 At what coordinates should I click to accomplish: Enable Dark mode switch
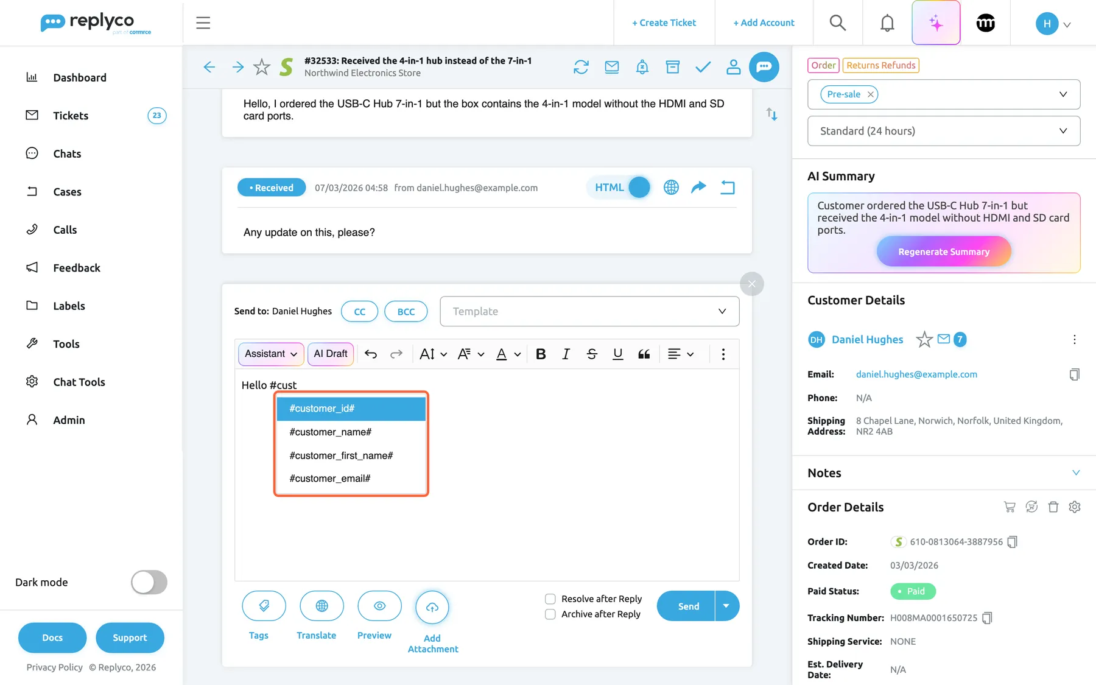click(x=149, y=582)
